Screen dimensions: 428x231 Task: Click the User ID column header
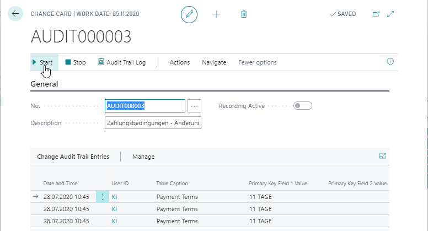(120, 184)
